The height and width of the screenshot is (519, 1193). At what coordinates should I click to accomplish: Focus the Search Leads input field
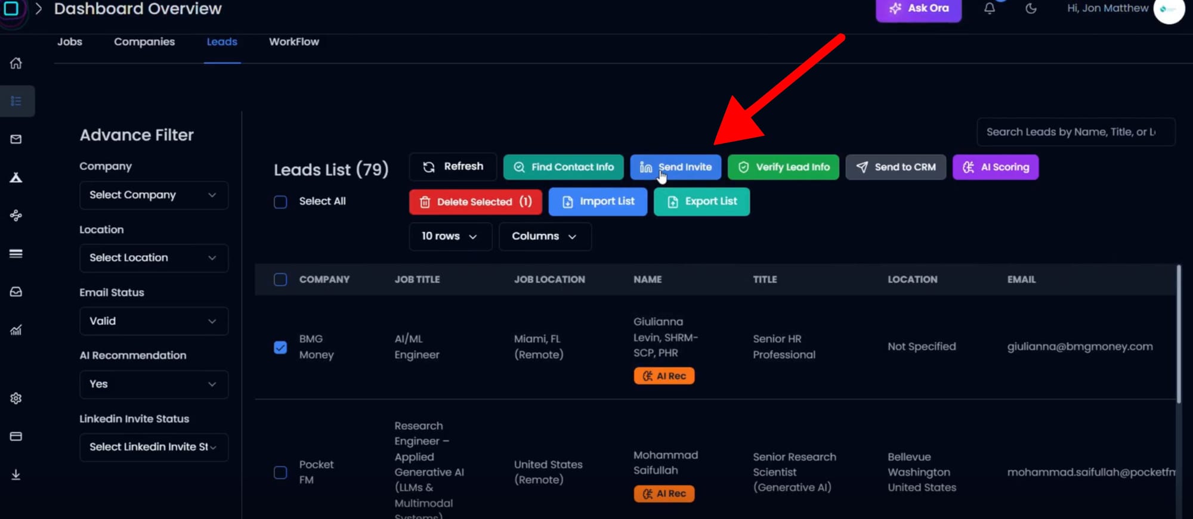click(1075, 132)
